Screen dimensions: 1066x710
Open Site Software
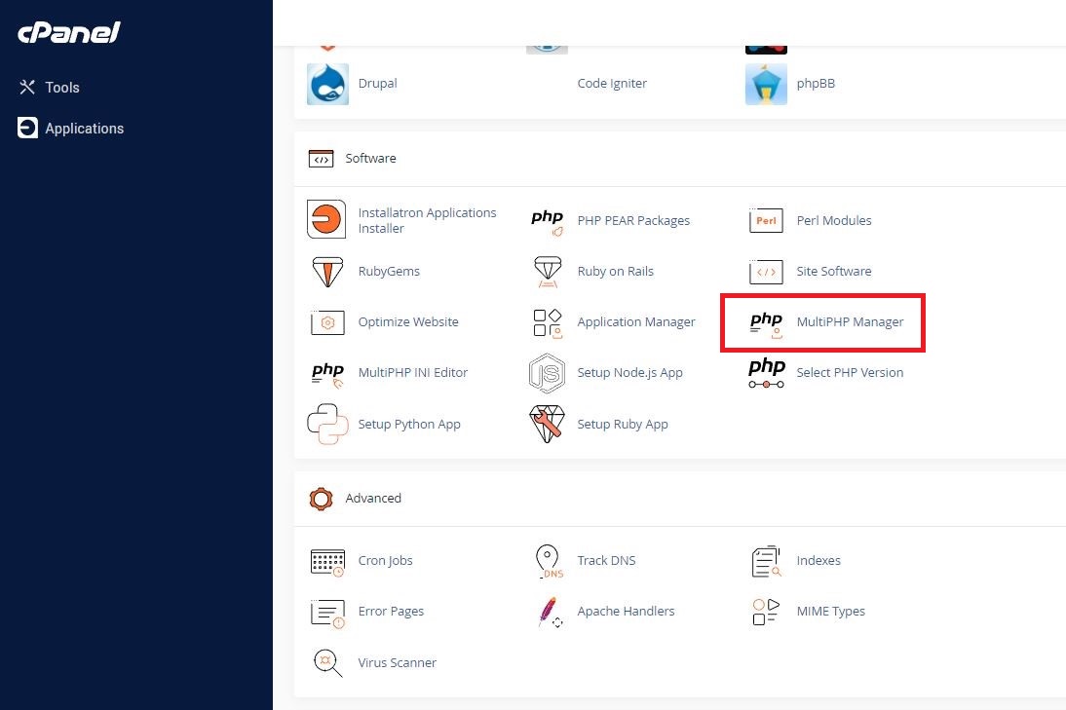[834, 271]
